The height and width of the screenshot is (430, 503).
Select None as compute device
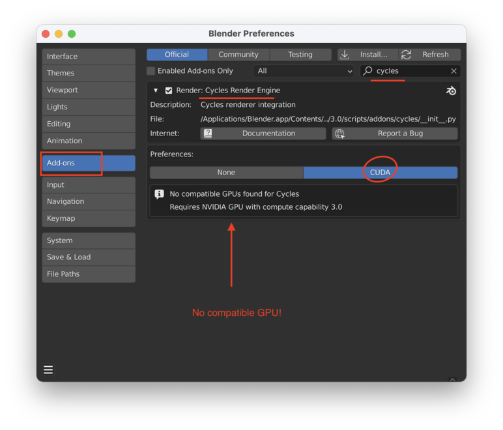click(226, 173)
